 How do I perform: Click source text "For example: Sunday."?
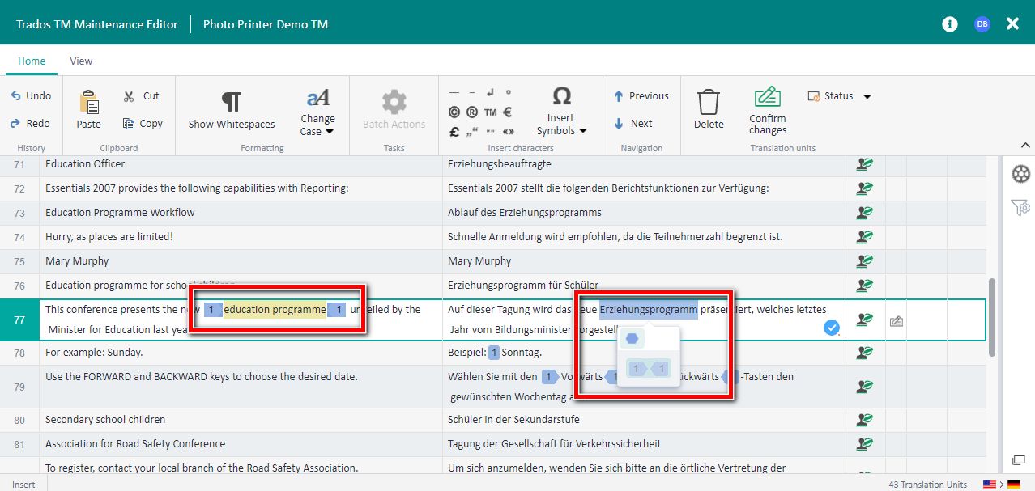(94, 353)
